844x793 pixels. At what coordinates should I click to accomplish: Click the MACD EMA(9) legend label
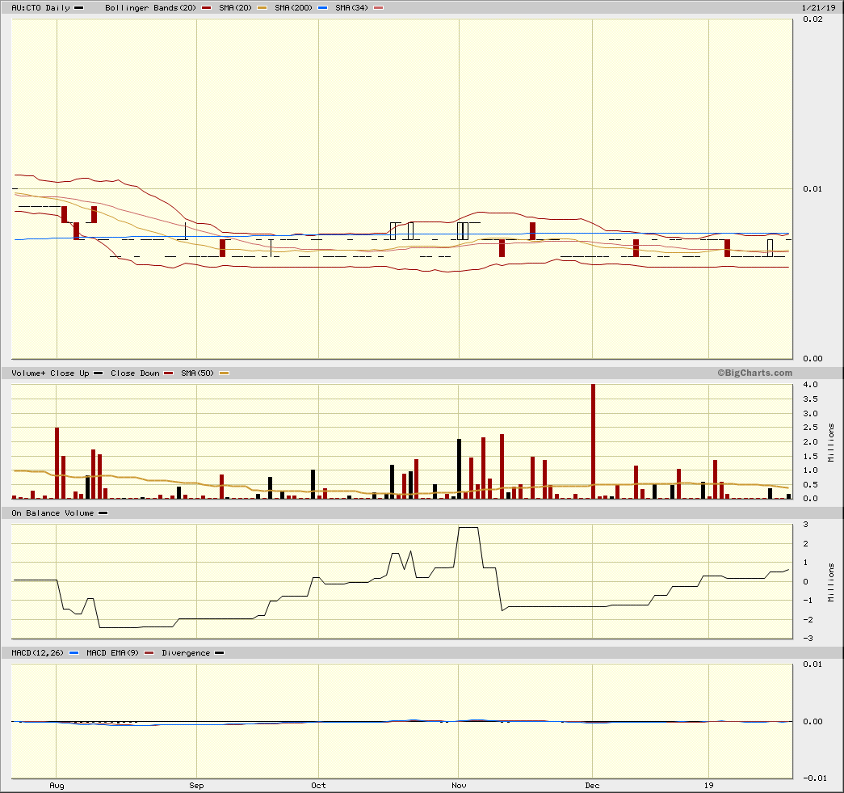point(112,652)
